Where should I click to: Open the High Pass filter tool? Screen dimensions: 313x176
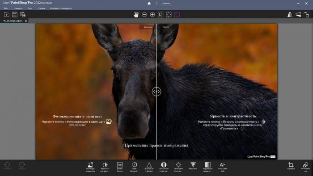point(149,167)
